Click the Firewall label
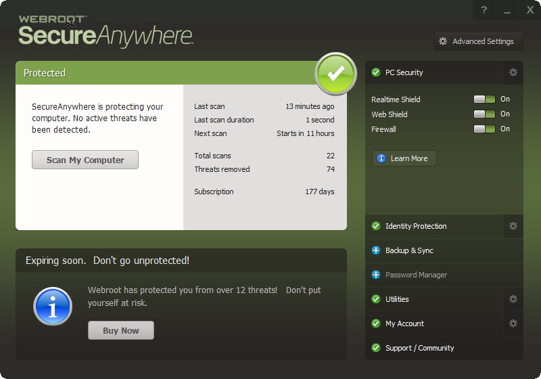Viewport: 541px width, 379px height. pyautogui.click(x=383, y=129)
